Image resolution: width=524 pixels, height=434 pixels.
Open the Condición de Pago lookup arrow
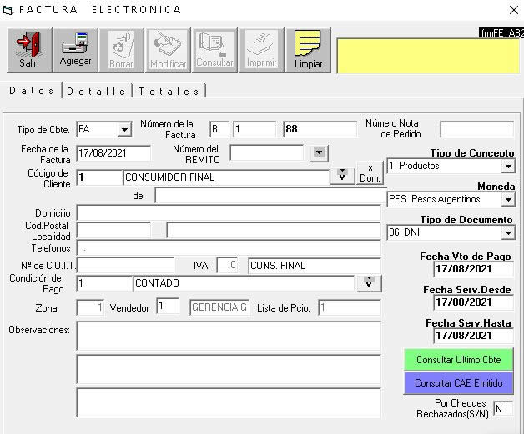point(367,283)
